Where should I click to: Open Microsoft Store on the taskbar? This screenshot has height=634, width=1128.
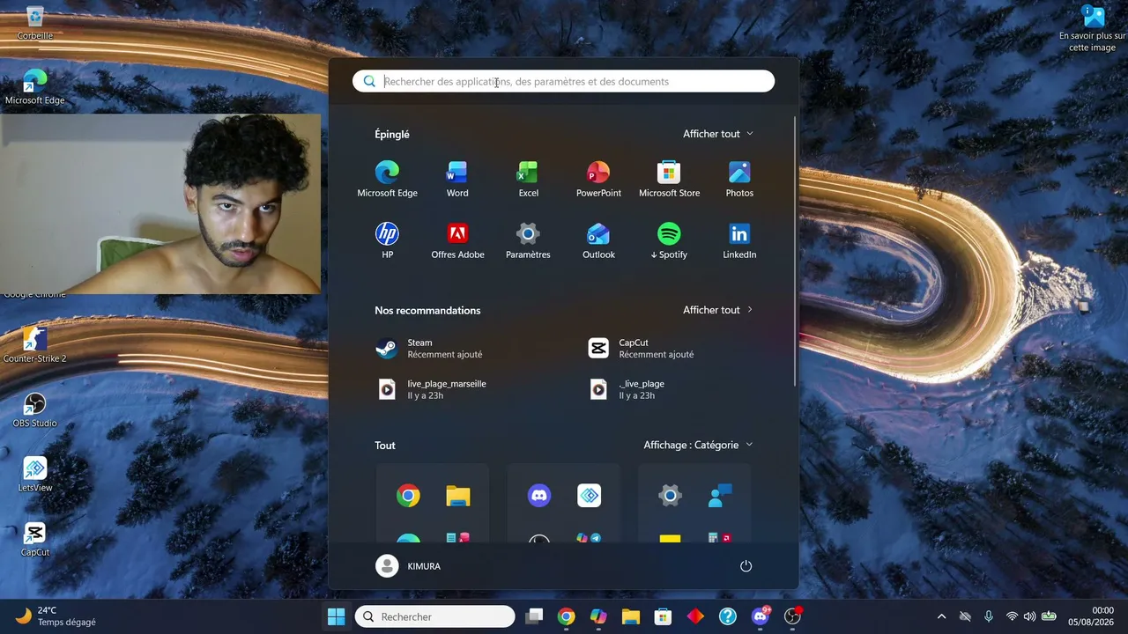click(663, 616)
